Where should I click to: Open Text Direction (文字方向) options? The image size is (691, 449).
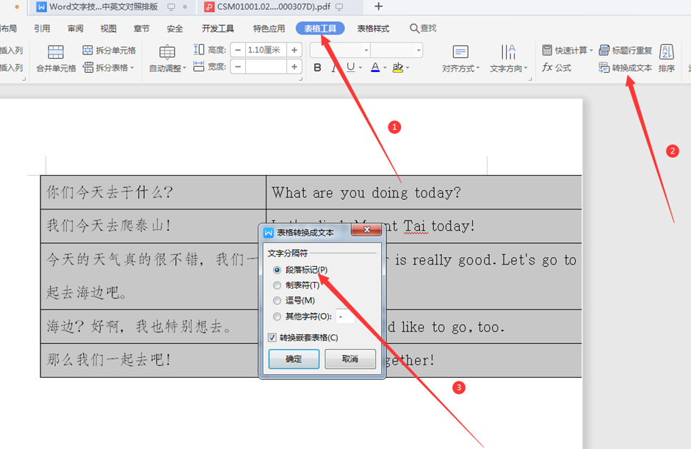point(508,59)
